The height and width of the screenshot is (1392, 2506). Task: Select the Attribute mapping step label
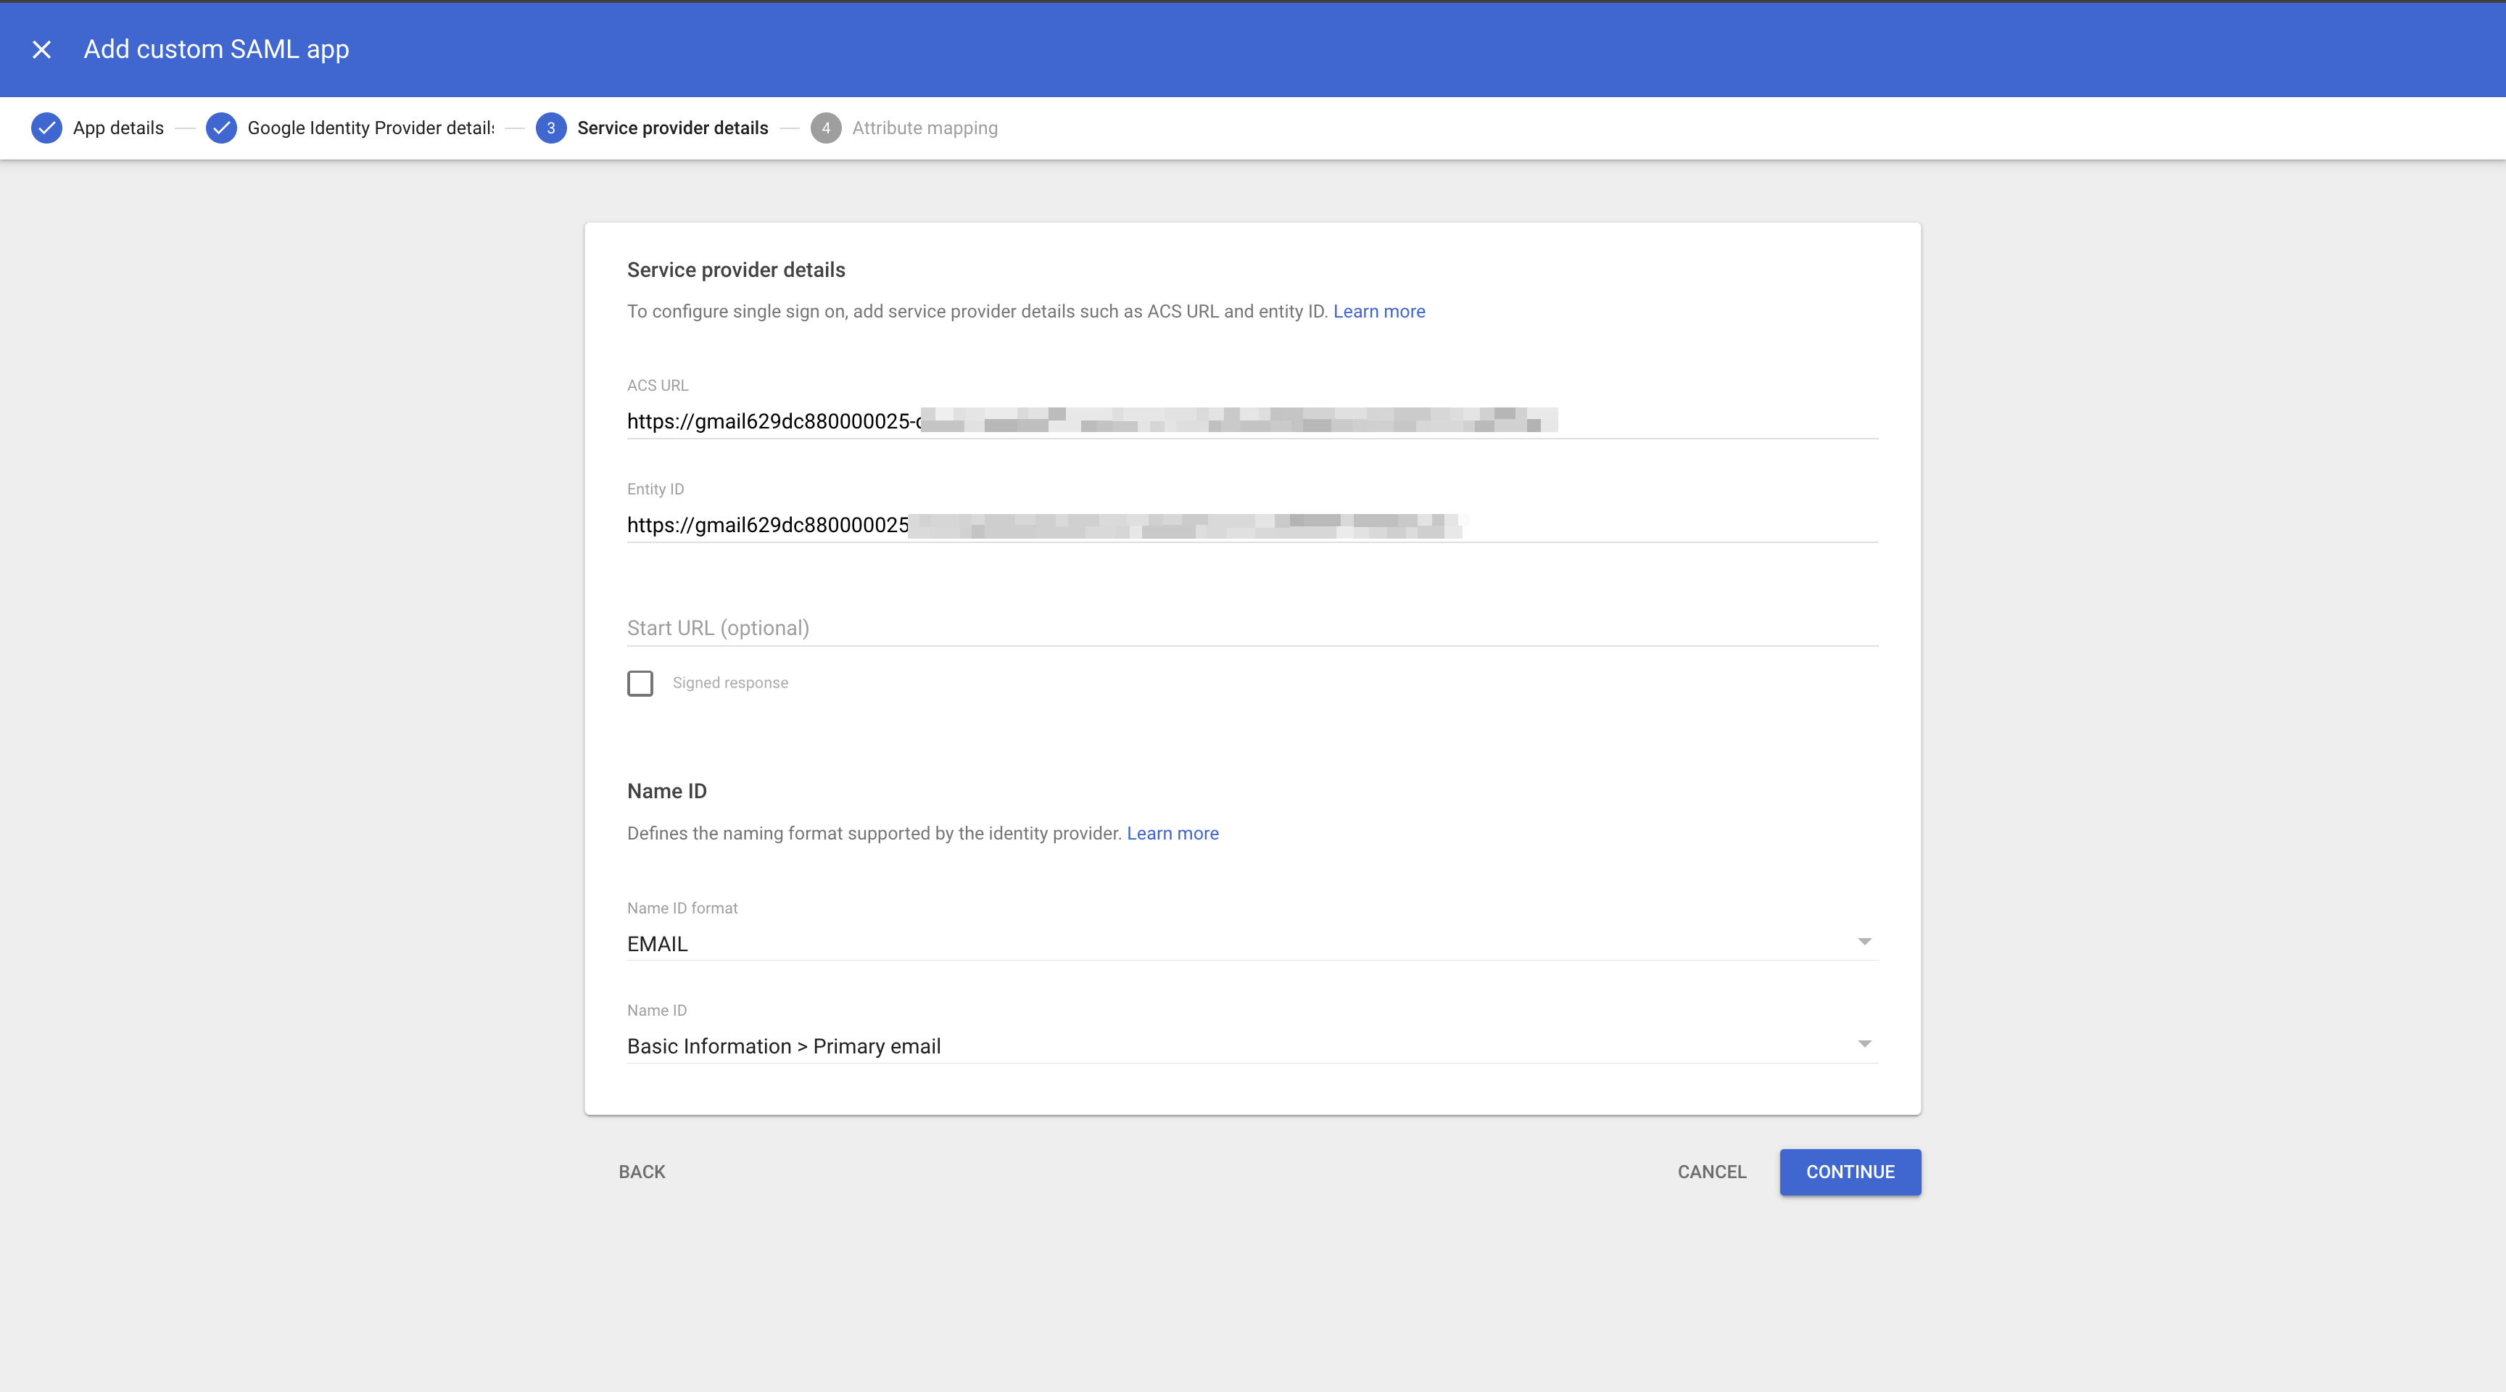click(925, 128)
